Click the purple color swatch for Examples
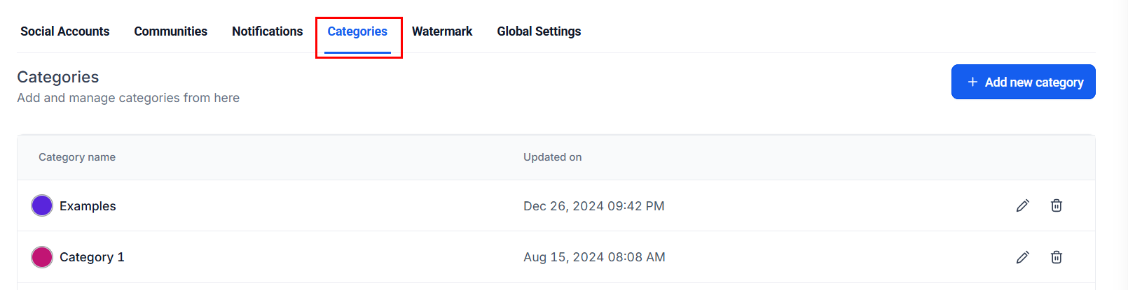The image size is (1128, 290). [42, 205]
